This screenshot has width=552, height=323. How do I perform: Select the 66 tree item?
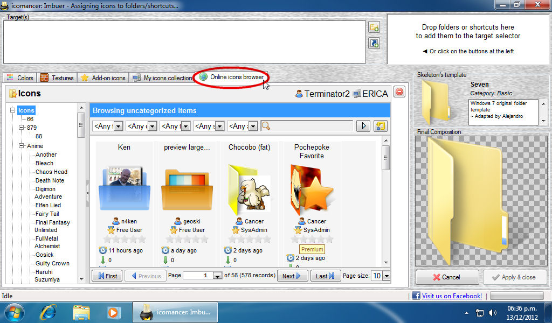(x=30, y=119)
